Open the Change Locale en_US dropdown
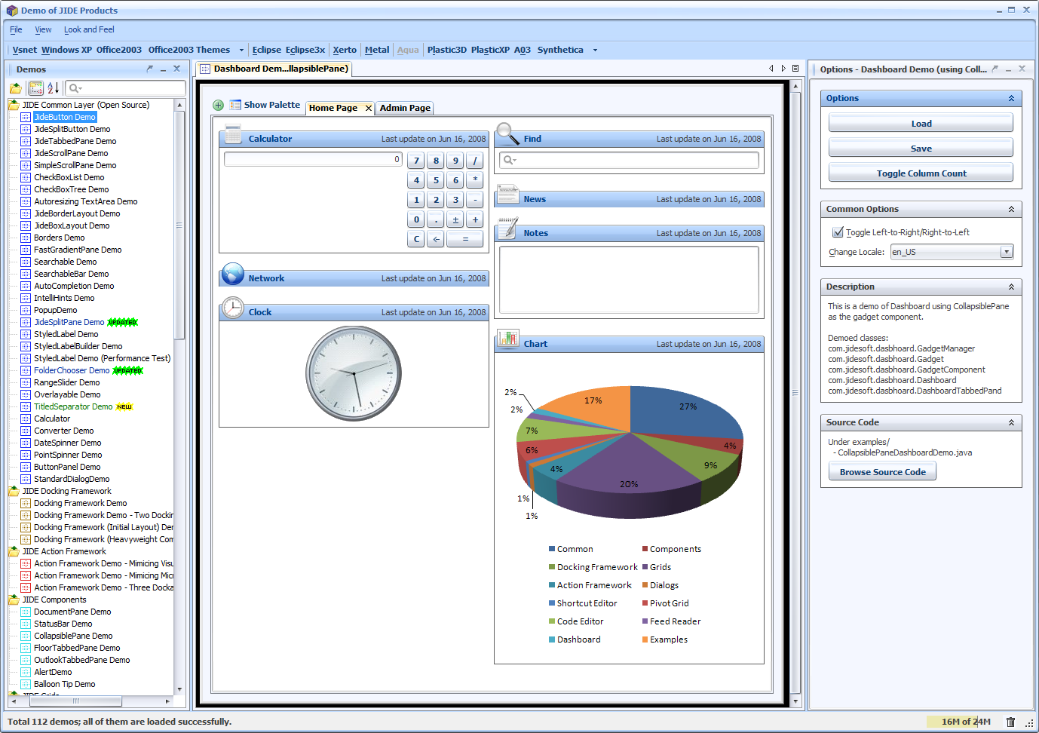1039x733 pixels. pos(1006,252)
